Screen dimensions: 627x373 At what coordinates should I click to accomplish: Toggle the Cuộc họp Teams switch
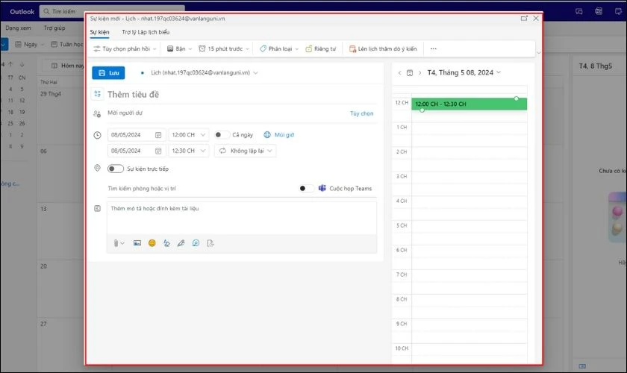pyautogui.click(x=306, y=188)
